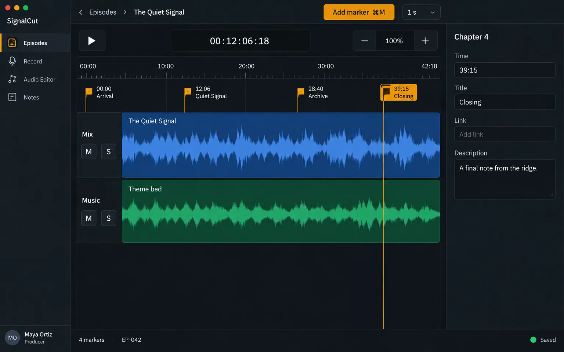Image resolution: width=564 pixels, height=352 pixels.
Task: Click the timeline ruler at 10:00
Action: [166, 66]
